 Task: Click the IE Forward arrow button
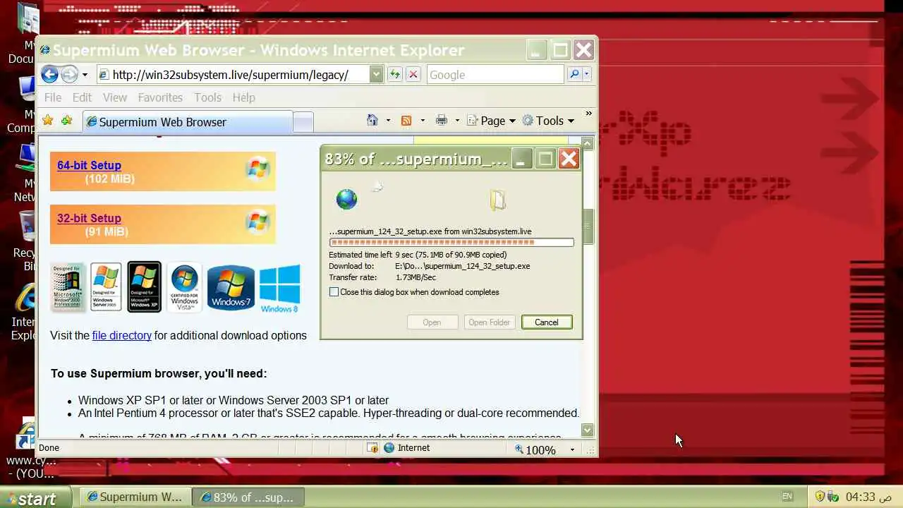[69, 74]
